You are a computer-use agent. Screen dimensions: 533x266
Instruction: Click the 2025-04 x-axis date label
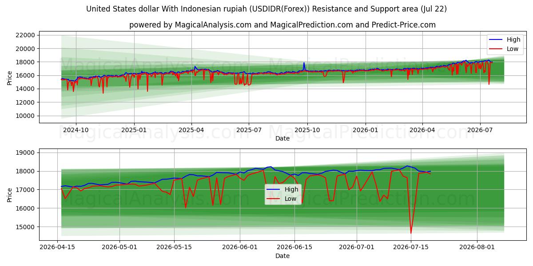191,130
